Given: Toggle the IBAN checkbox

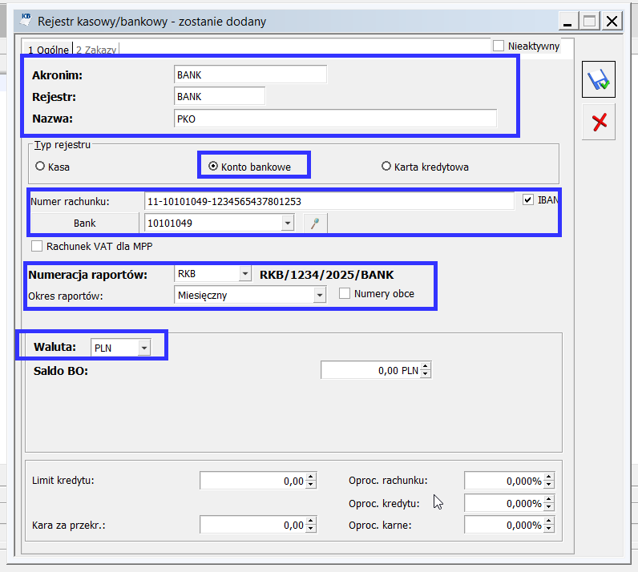Looking at the screenshot, I should coord(527,200).
